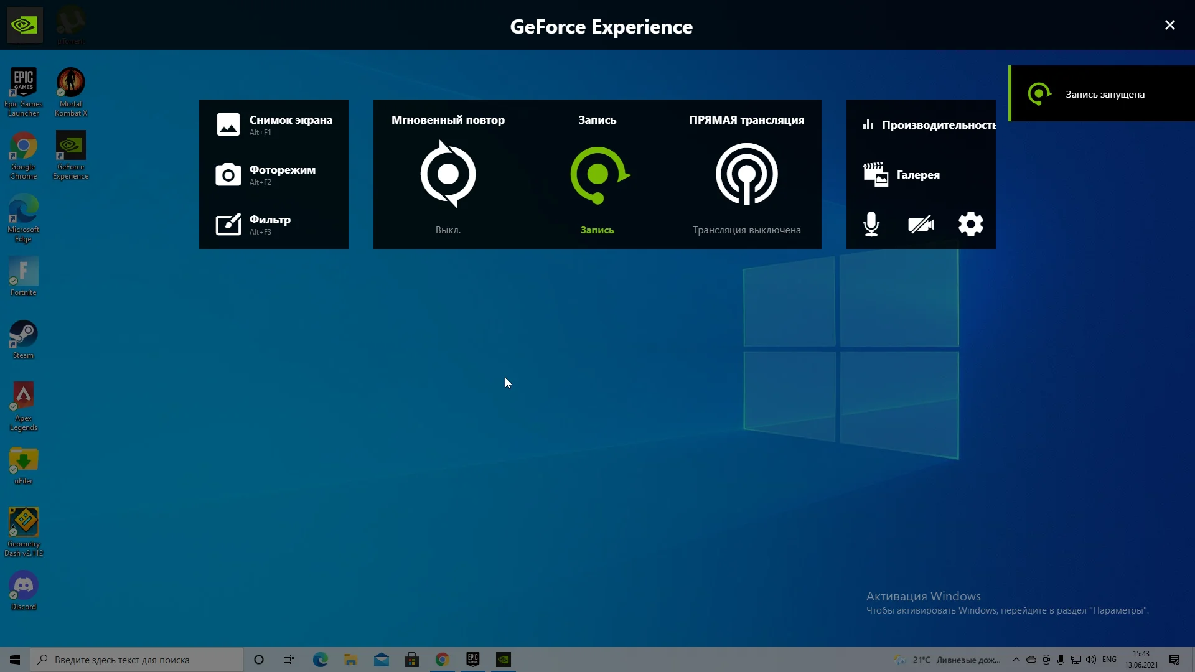The width and height of the screenshot is (1195, 672).
Task: Select the Fortnite desktop icon
Action: [24, 276]
